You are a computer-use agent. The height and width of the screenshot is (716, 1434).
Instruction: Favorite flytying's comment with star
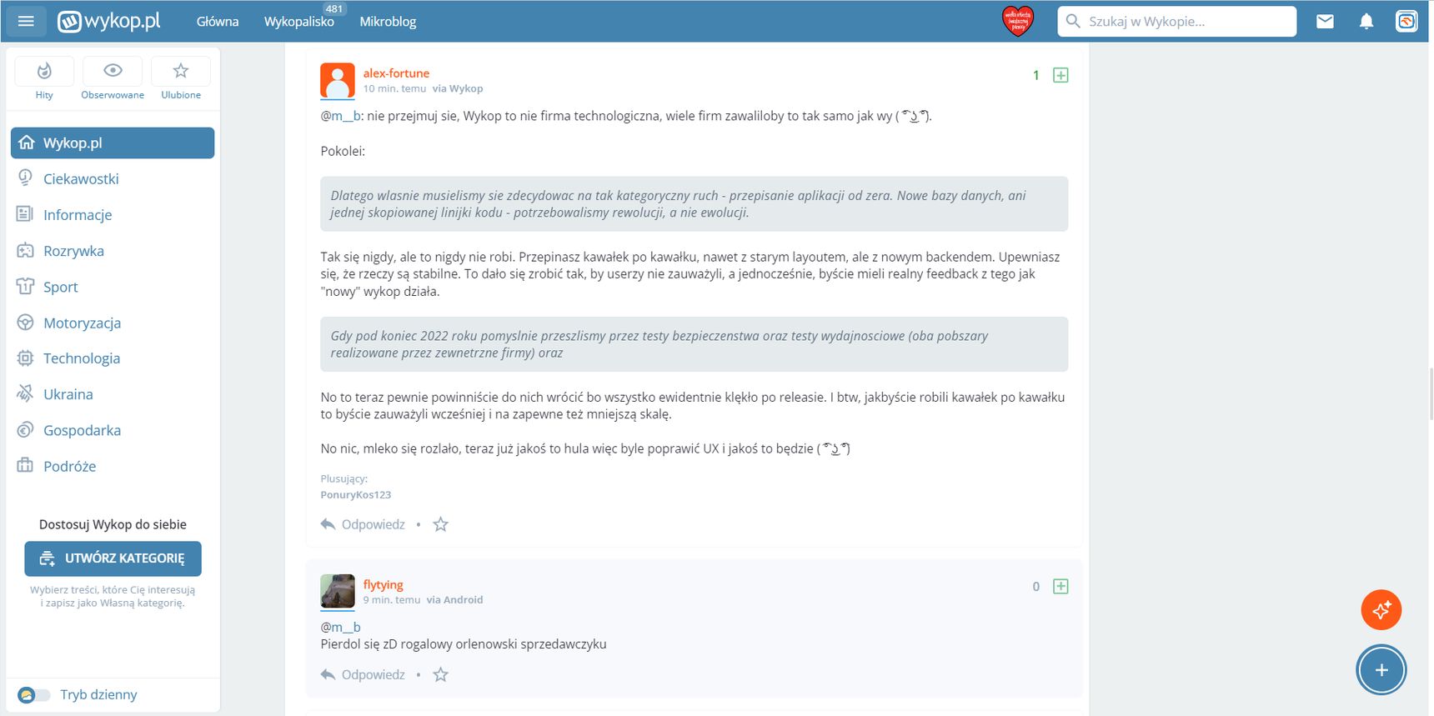pos(441,674)
